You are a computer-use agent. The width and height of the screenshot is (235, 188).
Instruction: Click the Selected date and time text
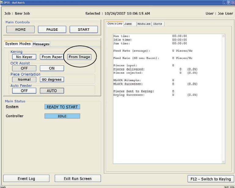point(118,13)
